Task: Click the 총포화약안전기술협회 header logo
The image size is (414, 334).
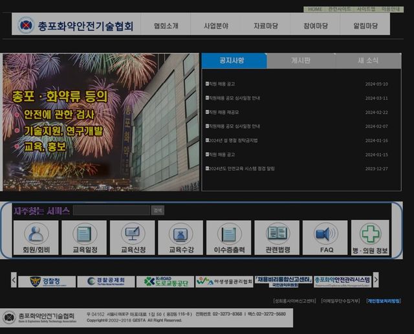Action: (x=76, y=26)
